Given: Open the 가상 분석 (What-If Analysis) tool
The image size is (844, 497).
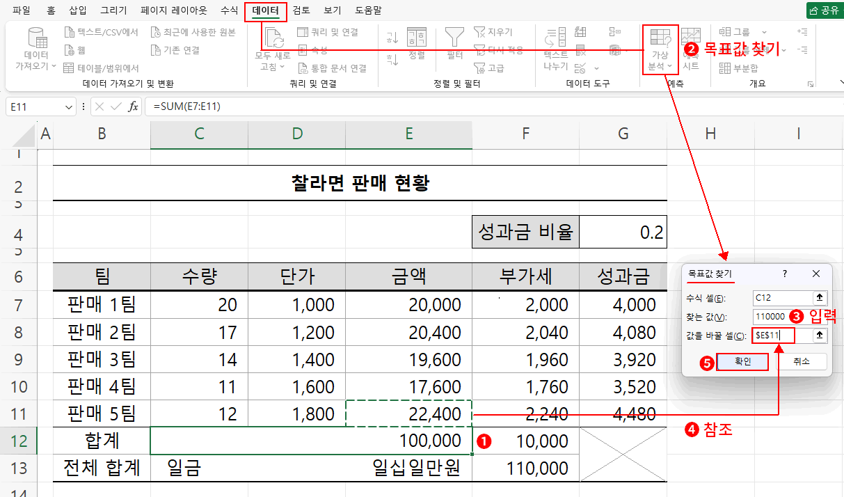Looking at the screenshot, I should tap(659, 45).
